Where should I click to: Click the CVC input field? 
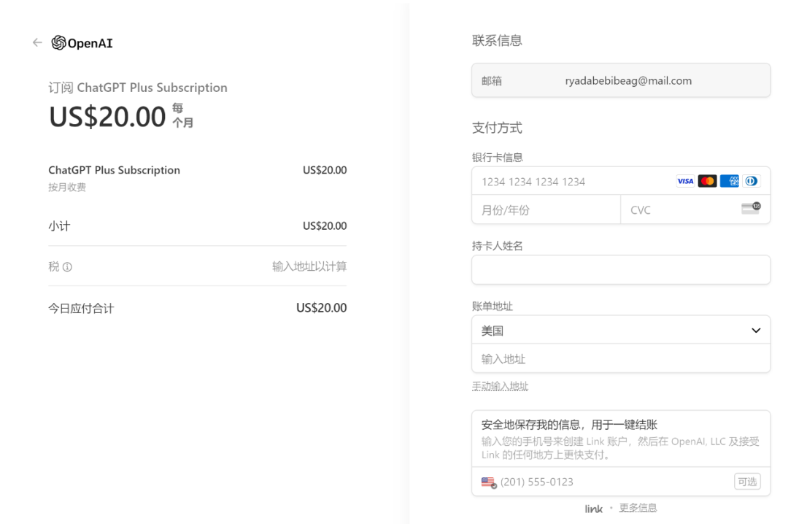tap(679, 210)
